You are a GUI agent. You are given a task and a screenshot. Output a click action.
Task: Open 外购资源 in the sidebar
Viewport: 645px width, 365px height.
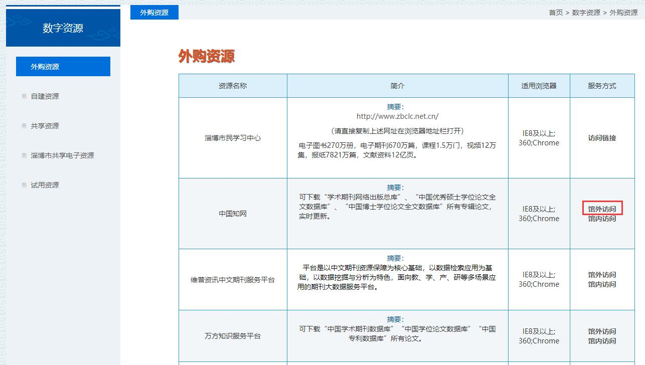coord(63,67)
